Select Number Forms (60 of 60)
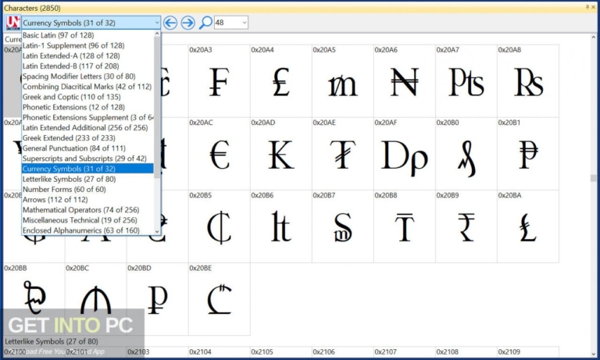The height and width of the screenshot is (360, 600). point(87,190)
